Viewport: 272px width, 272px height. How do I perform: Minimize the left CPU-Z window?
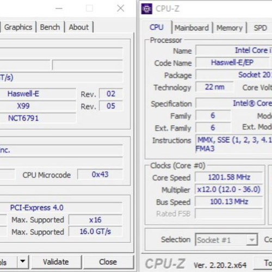[59, 8]
